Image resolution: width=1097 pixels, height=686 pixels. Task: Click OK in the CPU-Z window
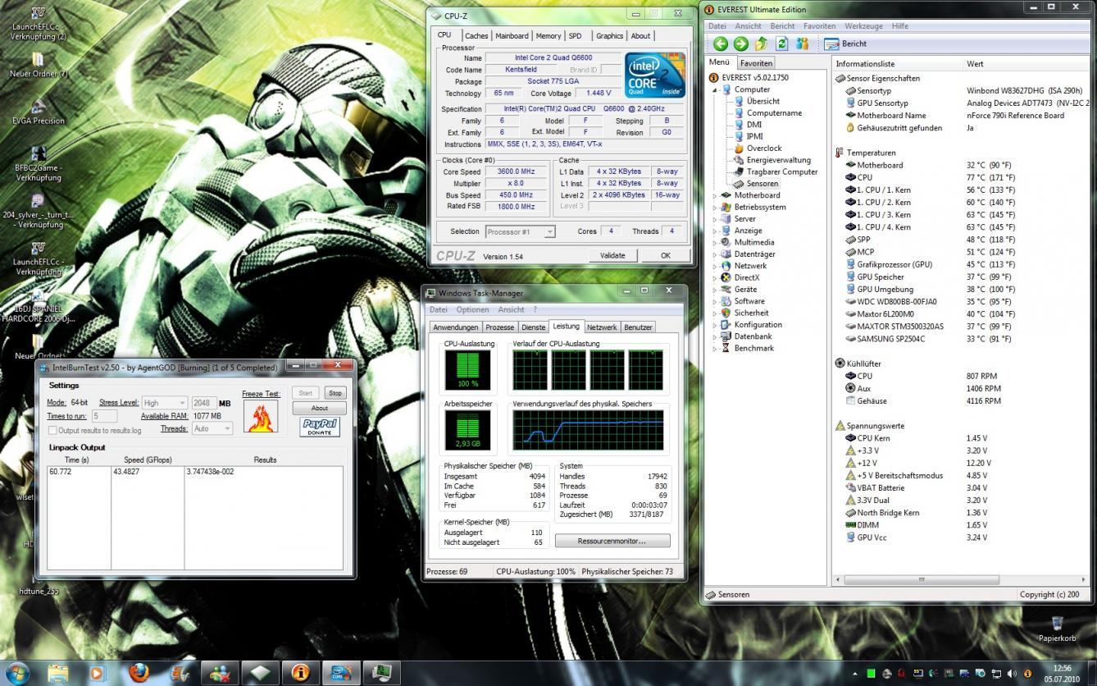coord(666,255)
